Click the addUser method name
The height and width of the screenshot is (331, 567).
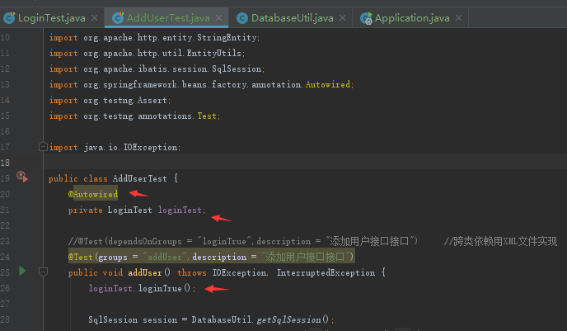(x=145, y=272)
